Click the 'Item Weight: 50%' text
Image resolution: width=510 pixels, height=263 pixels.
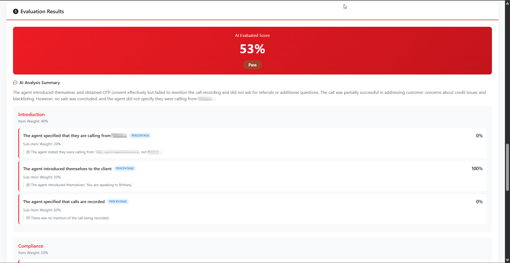pos(33,253)
